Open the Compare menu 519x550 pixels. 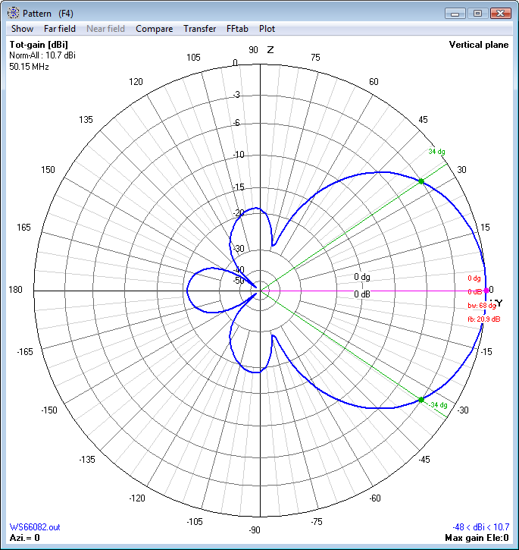[x=155, y=29]
